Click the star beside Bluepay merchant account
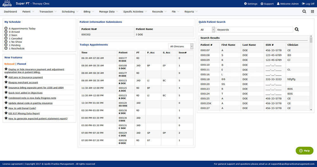 click(6, 82)
